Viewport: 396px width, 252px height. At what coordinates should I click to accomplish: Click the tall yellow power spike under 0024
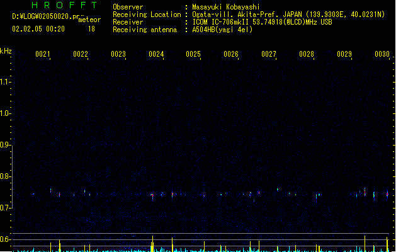152,244
